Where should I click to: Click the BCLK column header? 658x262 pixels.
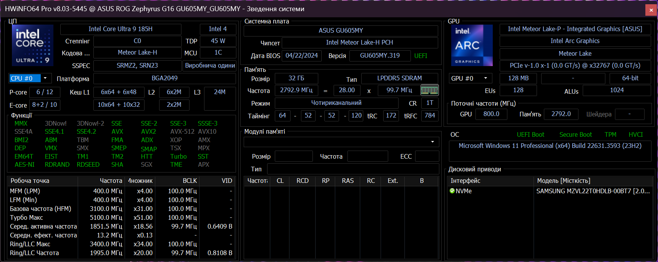point(177,181)
